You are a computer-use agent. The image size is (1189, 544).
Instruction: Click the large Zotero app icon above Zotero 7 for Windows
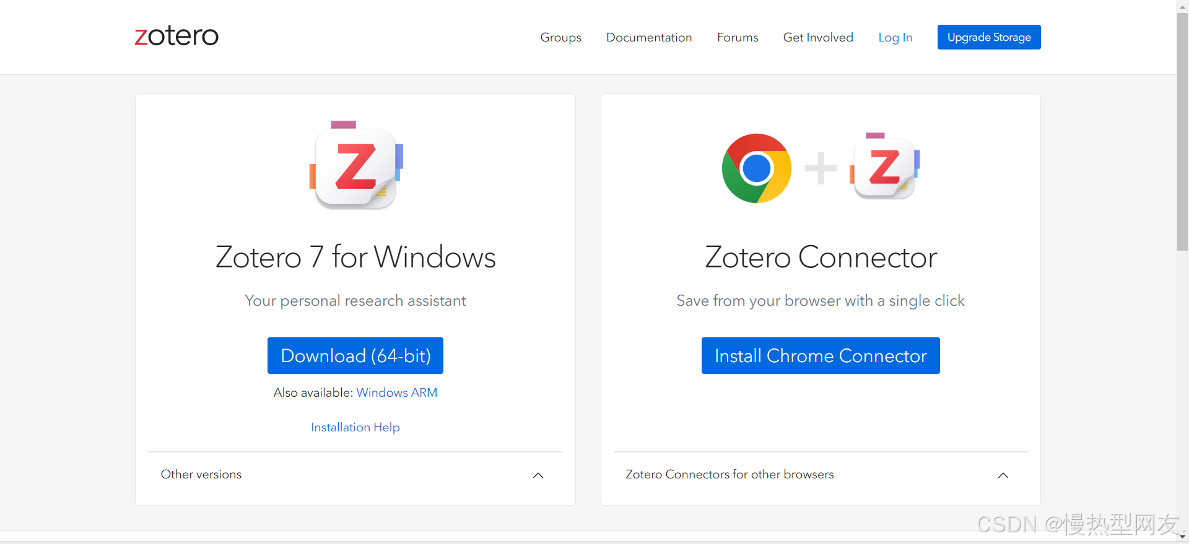[356, 165]
